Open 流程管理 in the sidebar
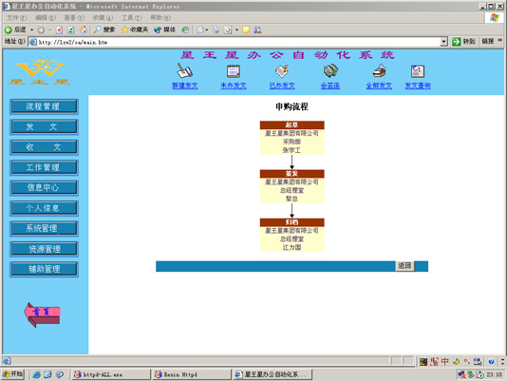507x381 pixels. (x=44, y=106)
